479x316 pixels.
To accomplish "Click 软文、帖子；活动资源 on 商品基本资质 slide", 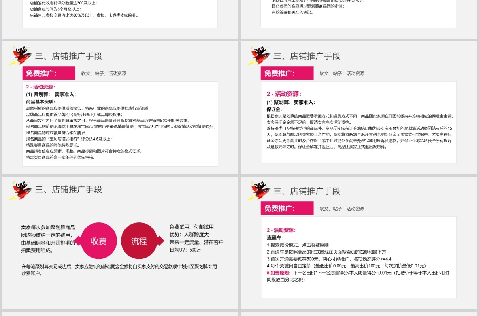I will pyautogui.click(x=104, y=73).
